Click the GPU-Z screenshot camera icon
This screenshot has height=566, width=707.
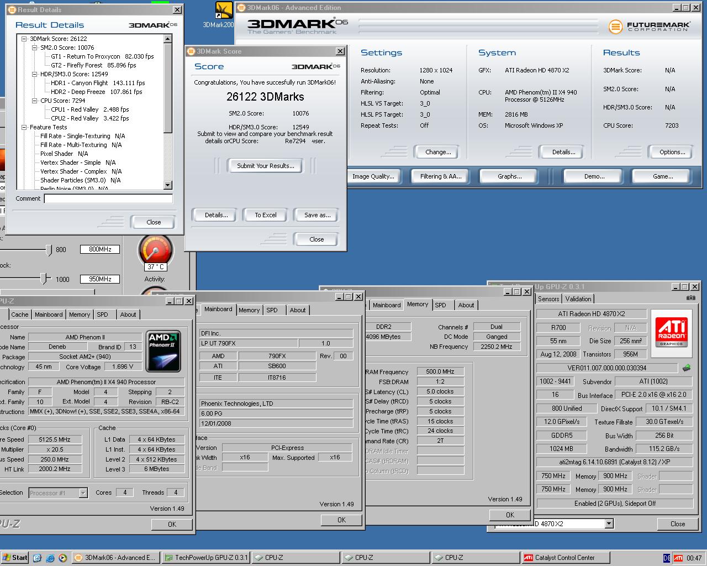(690, 298)
